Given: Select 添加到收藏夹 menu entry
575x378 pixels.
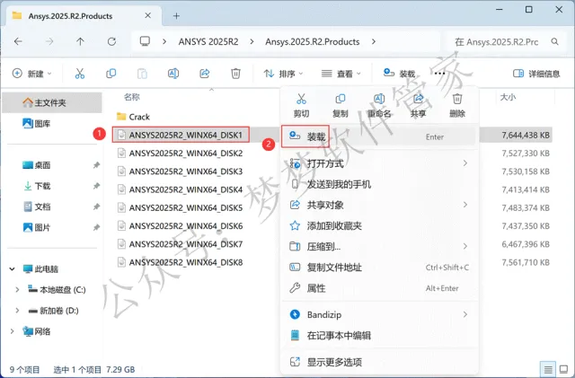Looking at the screenshot, I should pos(379,225).
